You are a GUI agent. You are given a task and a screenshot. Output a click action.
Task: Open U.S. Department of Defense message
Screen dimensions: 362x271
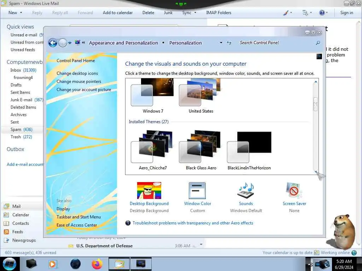(104, 246)
